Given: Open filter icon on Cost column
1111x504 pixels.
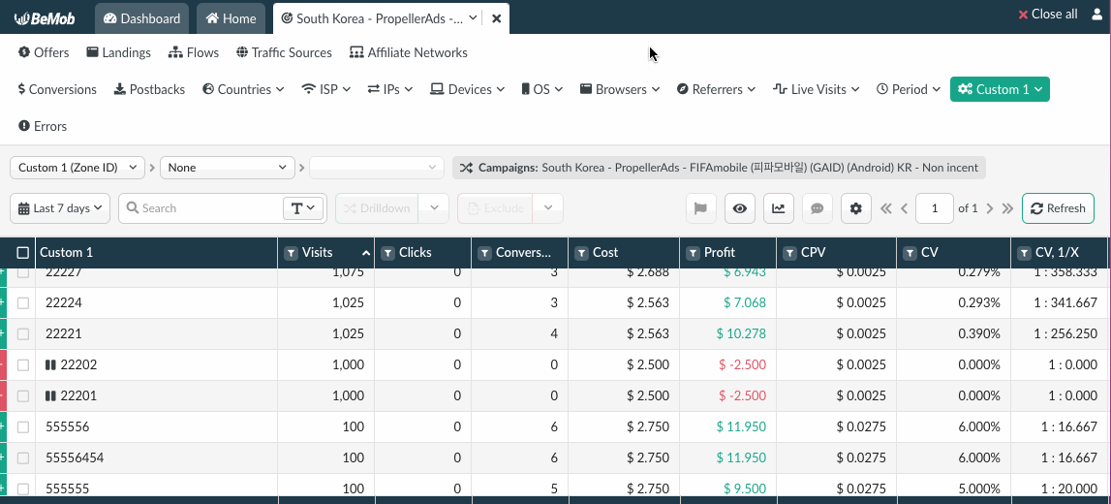Looking at the screenshot, I should point(582,253).
